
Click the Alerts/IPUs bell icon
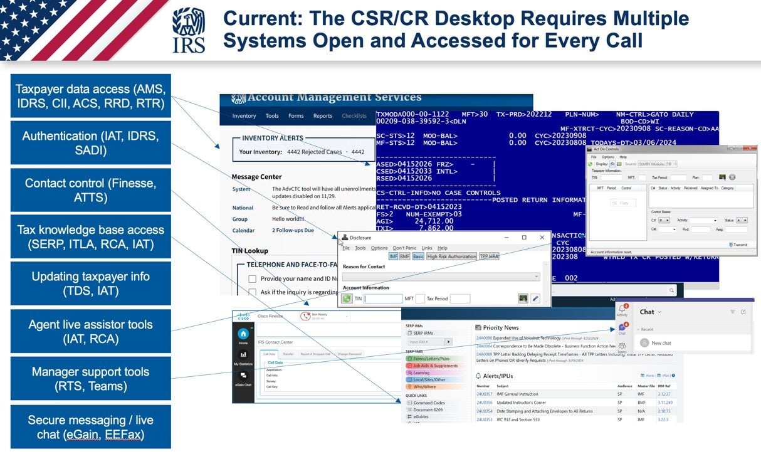(x=478, y=376)
